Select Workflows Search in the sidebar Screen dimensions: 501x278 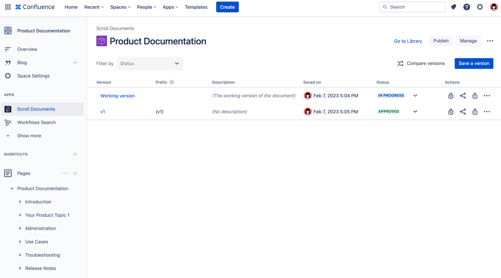(36, 122)
